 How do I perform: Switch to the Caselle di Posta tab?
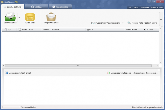(13, 7)
